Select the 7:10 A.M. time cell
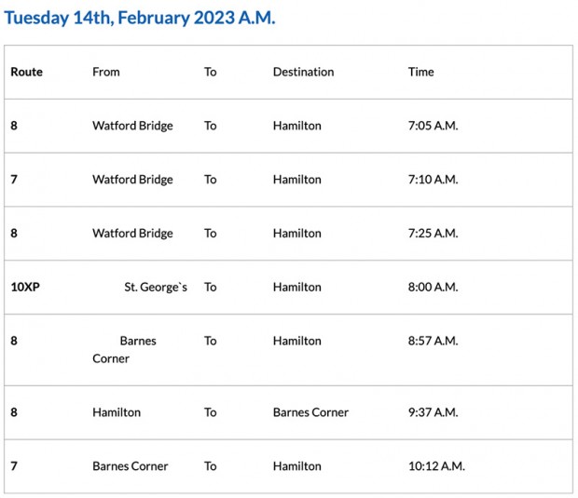Image resolution: width=578 pixels, height=498 pixels. 433,180
